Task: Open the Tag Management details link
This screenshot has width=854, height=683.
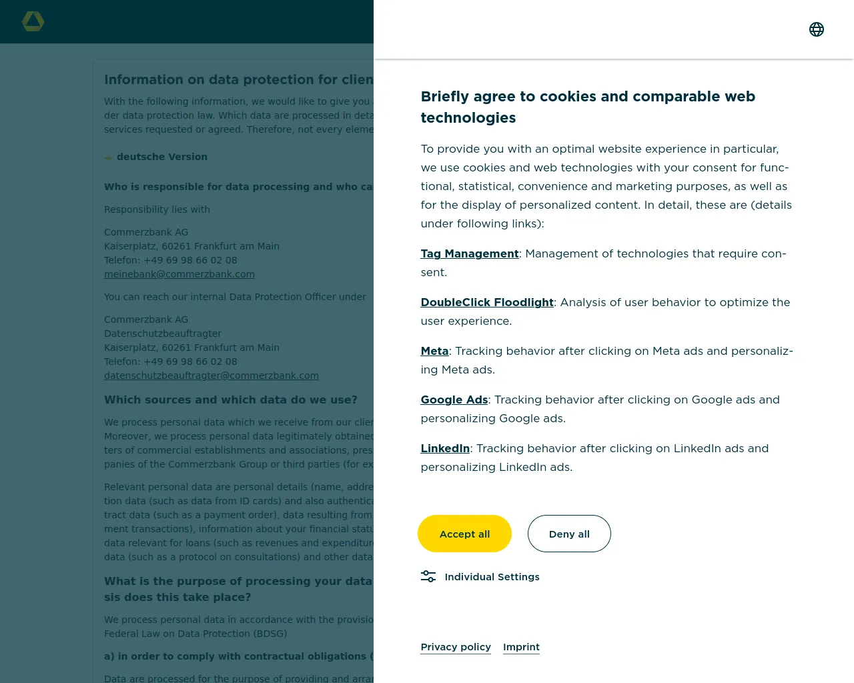Action: point(469,253)
